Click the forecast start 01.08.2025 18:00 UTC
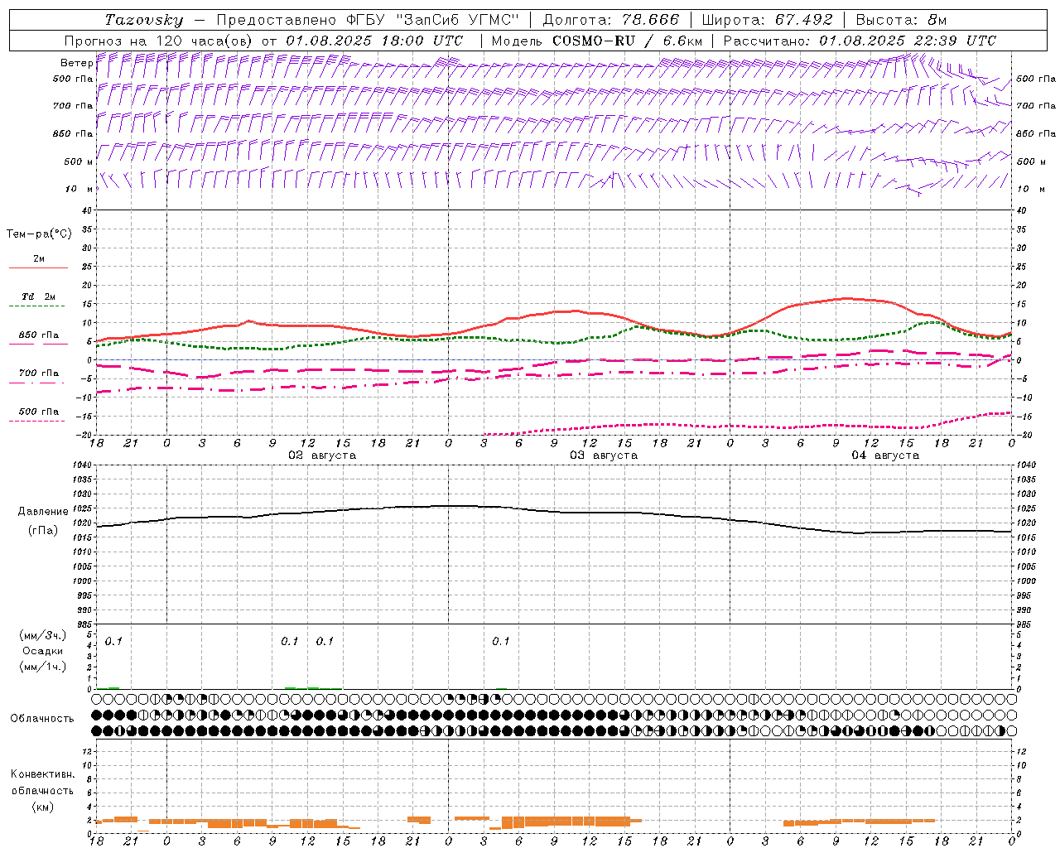 374,41
